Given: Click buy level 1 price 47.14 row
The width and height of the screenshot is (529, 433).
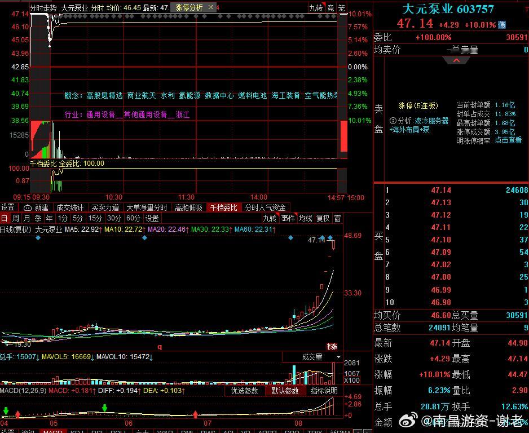Looking at the screenshot, I should (x=456, y=190).
